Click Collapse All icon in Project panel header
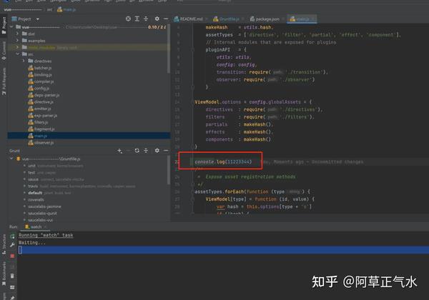This screenshot has height=300, width=429. [146, 19]
